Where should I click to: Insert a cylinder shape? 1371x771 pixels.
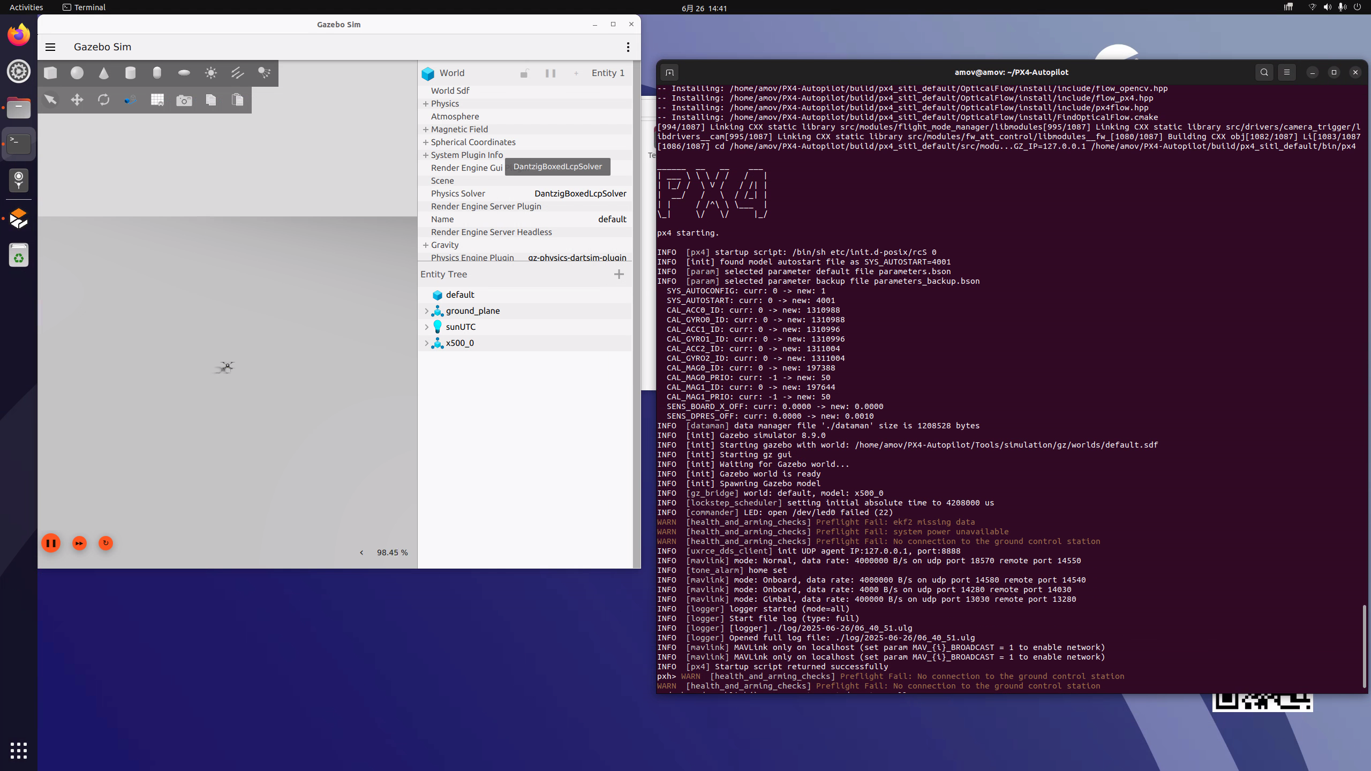pos(130,73)
